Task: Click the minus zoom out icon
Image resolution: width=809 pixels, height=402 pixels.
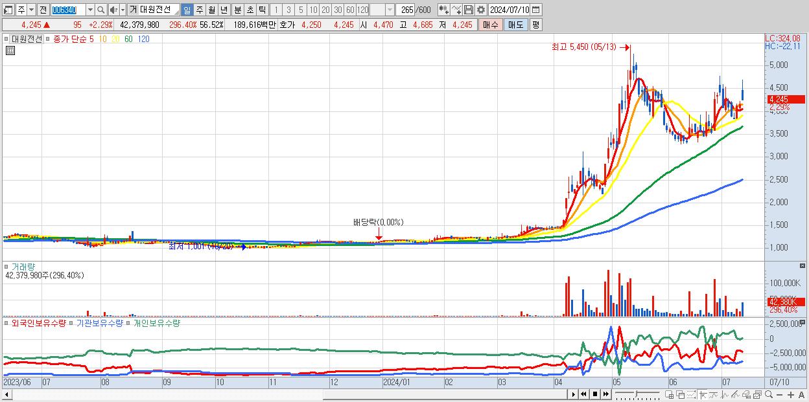Action: 779,395
